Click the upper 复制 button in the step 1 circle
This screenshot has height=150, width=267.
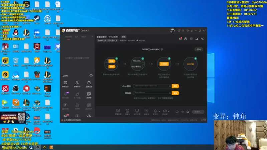[112, 61]
